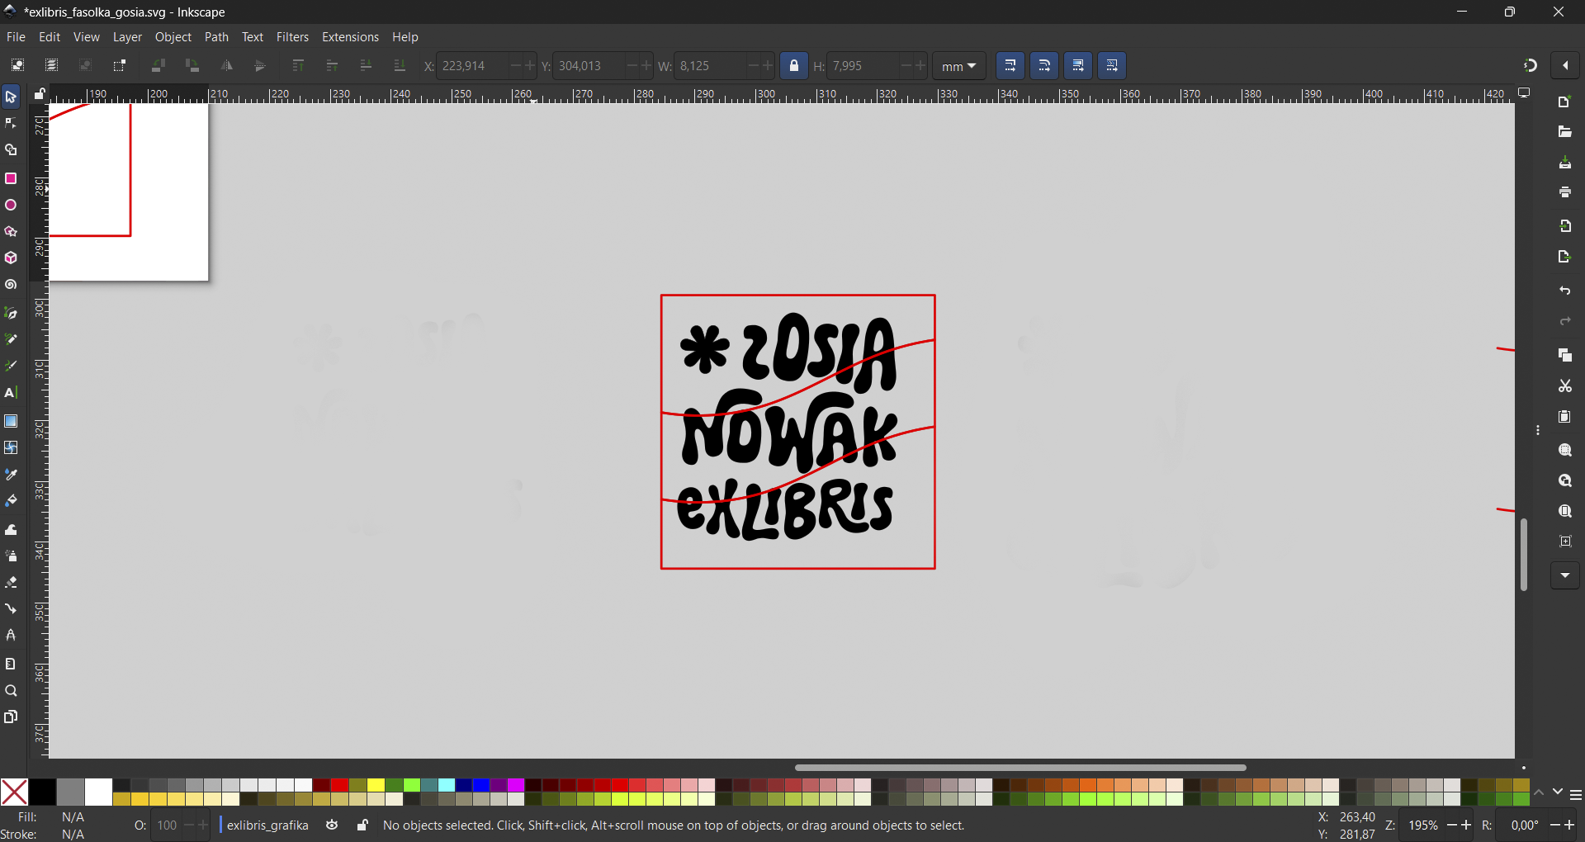
Task: Select the Spiral tool
Action: (11, 285)
